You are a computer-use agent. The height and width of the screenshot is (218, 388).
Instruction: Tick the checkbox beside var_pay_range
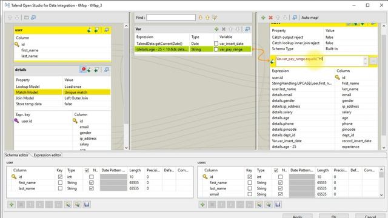[216, 49]
